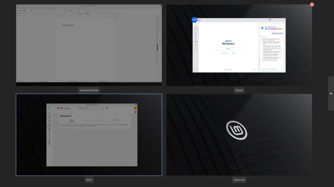Open the Playlists icon in FreeTube sidebar
Viewport: 334px width, 187px height.
coord(50,129)
